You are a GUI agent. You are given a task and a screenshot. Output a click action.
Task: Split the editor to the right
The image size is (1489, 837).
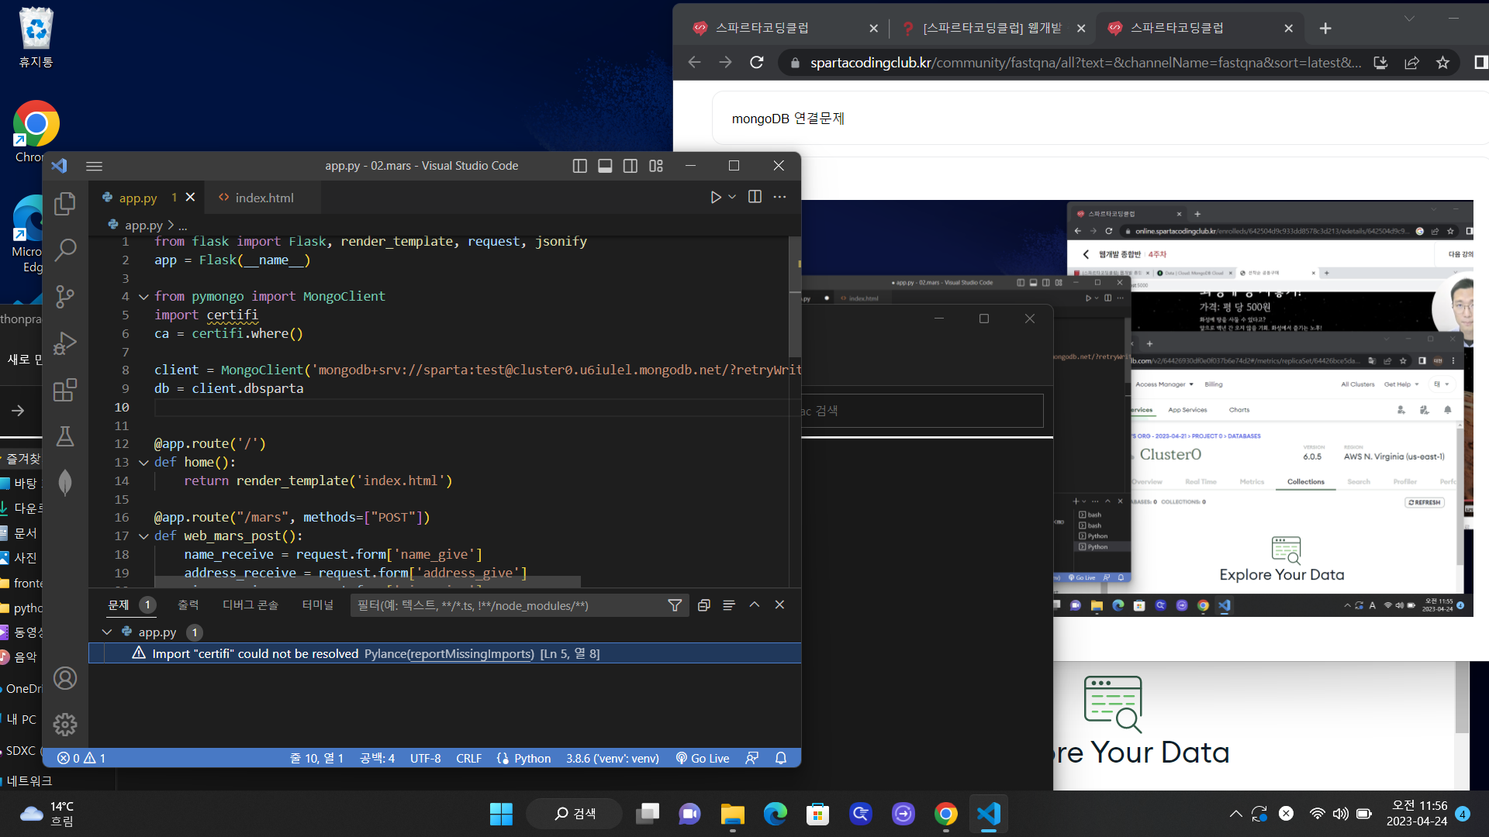pyautogui.click(x=755, y=197)
